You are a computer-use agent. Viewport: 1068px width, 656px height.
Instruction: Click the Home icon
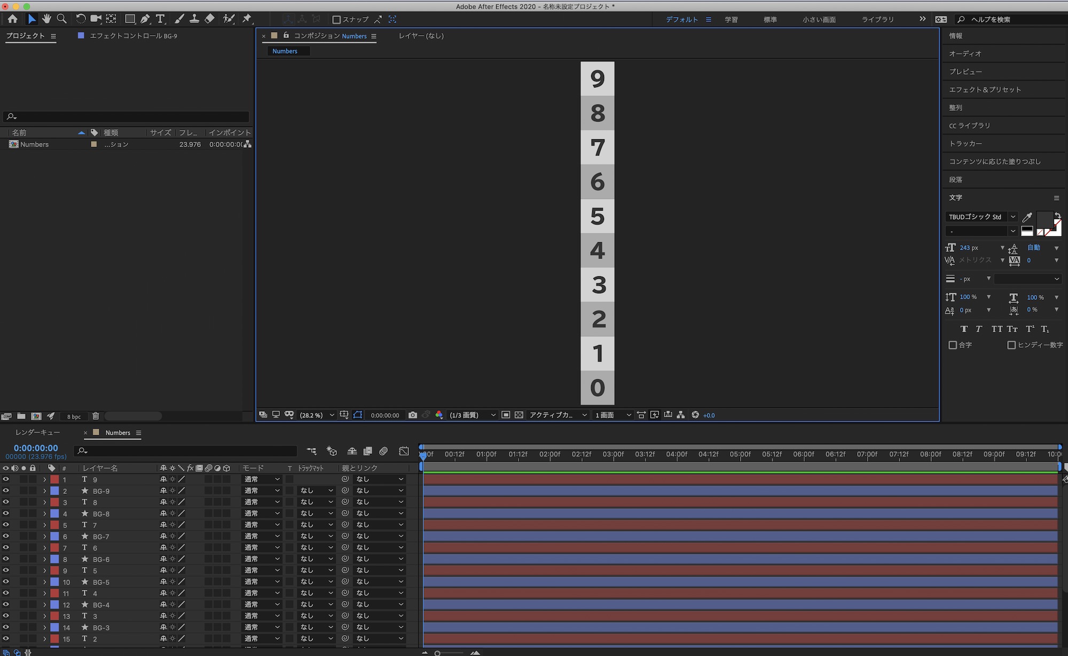click(12, 19)
